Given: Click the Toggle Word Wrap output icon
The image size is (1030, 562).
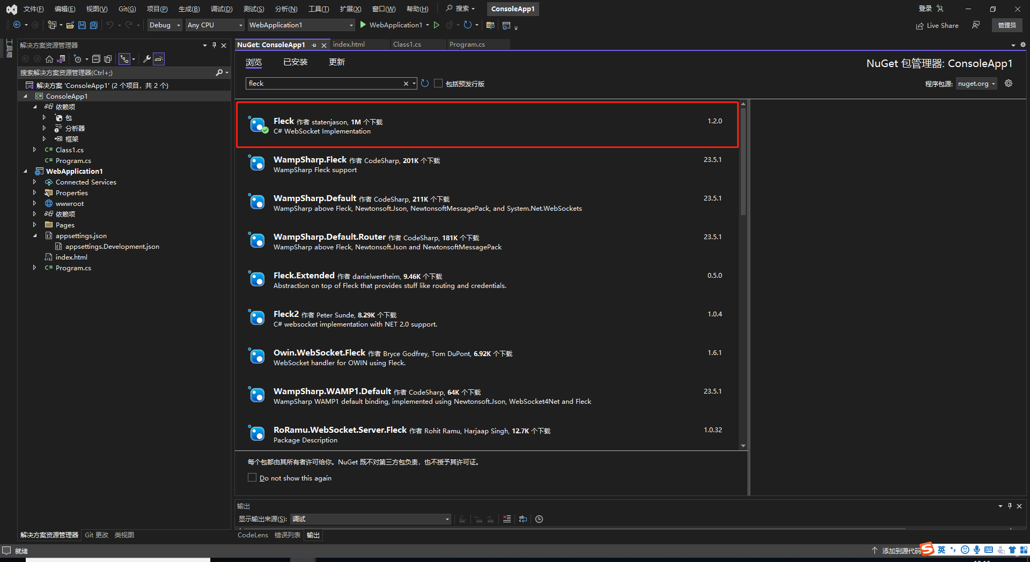Looking at the screenshot, I should (x=523, y=519).
